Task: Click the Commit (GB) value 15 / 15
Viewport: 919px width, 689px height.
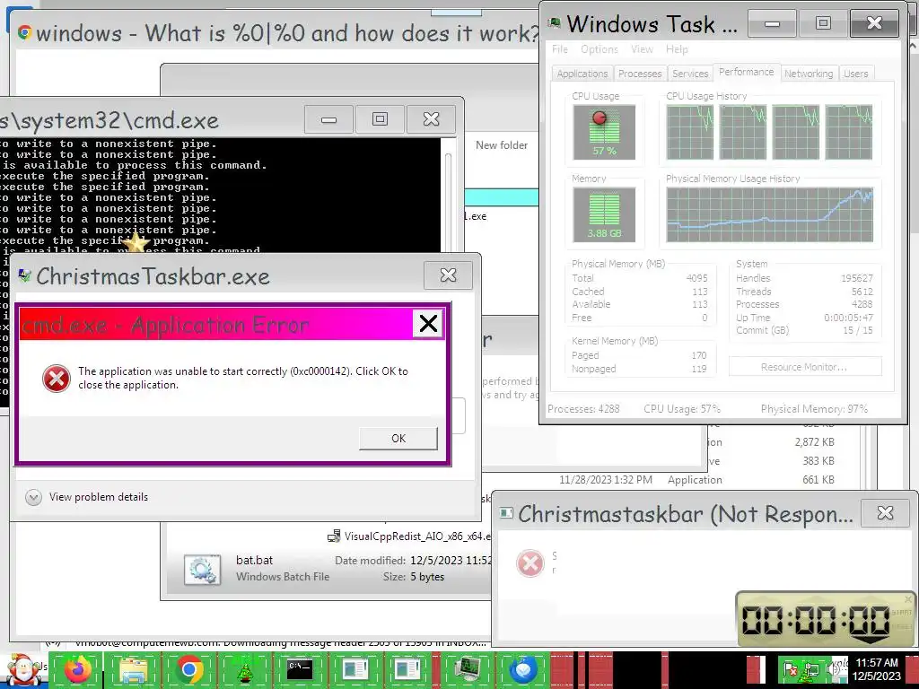Action: tap(857, 330)
